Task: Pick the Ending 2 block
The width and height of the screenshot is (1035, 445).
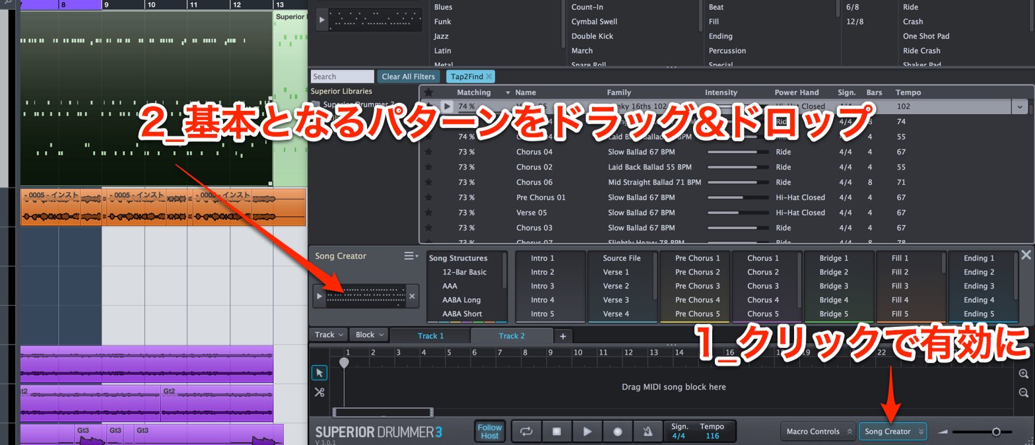Action: point(978,272)
